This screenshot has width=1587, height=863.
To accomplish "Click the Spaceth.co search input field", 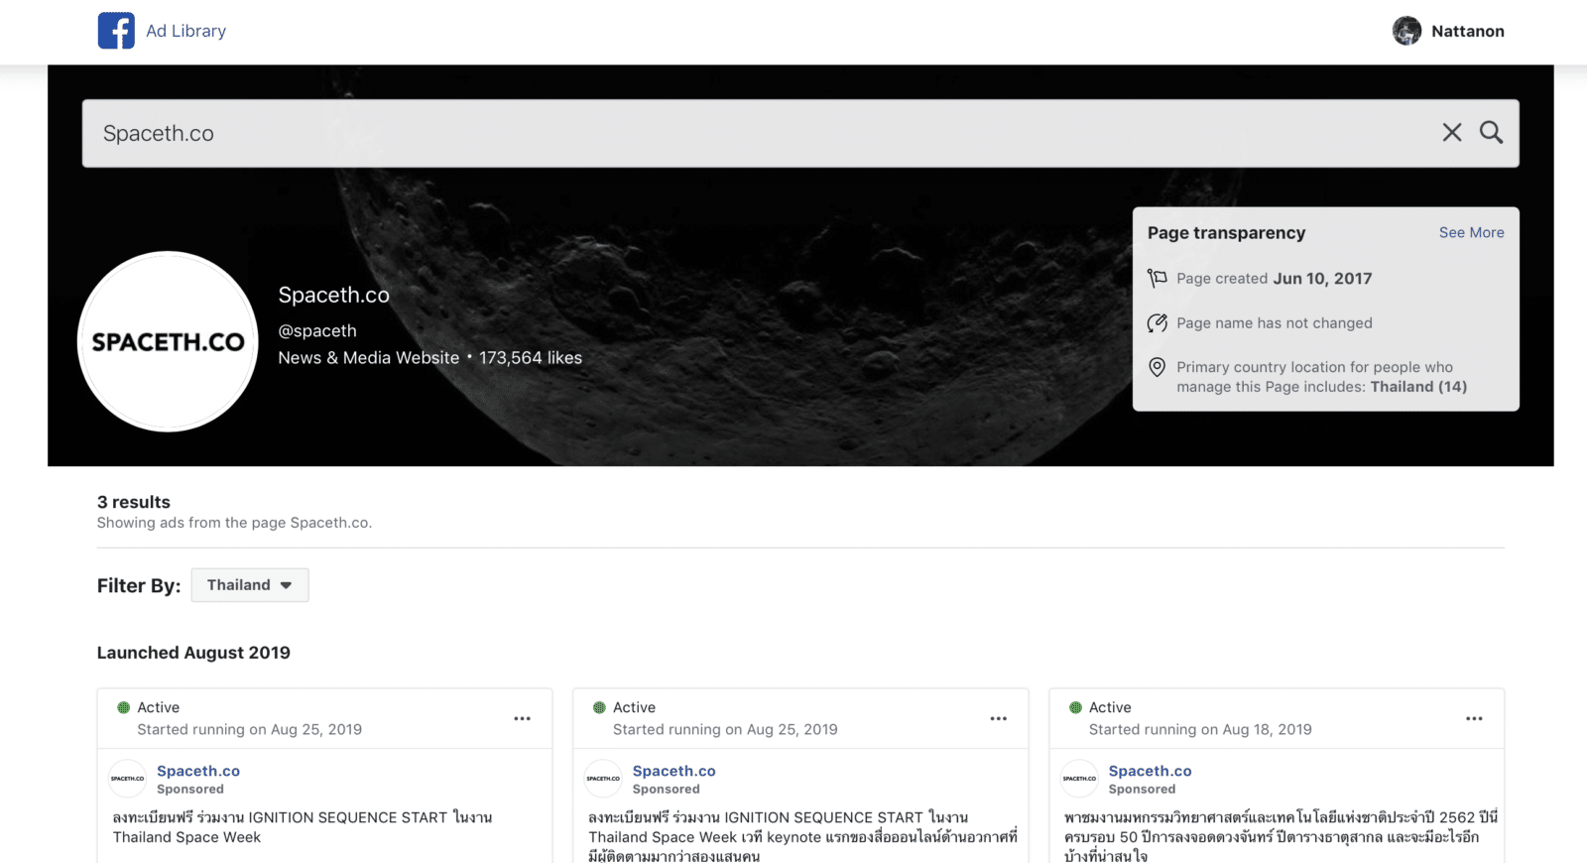I will coord(754,133).
